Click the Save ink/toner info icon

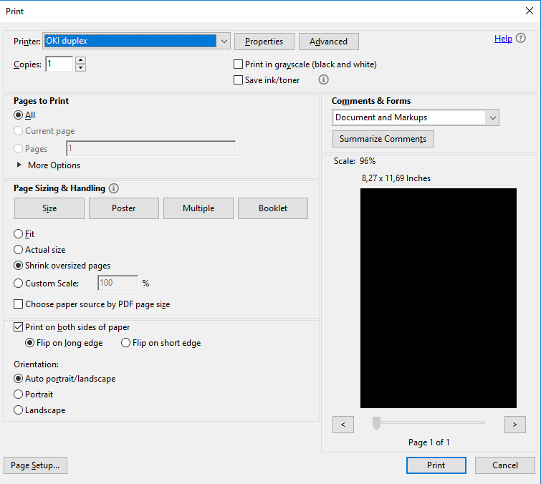(x=323, y=79)
